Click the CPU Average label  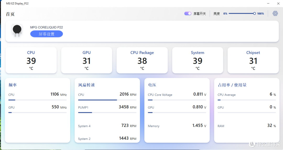227,95
